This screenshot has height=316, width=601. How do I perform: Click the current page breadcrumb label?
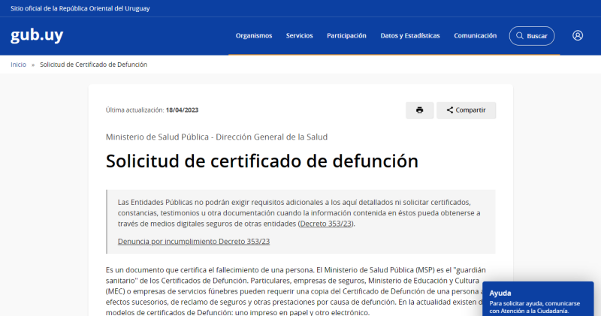[x=93, y=65]
